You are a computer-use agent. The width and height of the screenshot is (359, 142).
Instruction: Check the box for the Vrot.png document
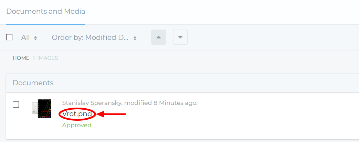pos(16,105)
